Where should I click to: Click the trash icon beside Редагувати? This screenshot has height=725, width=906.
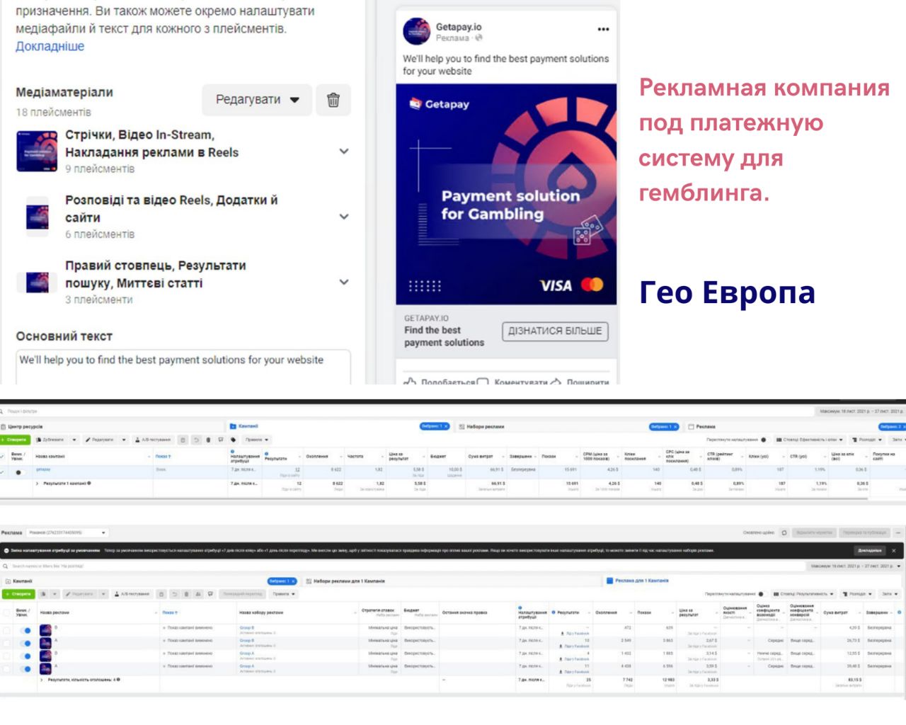(333, 100)
